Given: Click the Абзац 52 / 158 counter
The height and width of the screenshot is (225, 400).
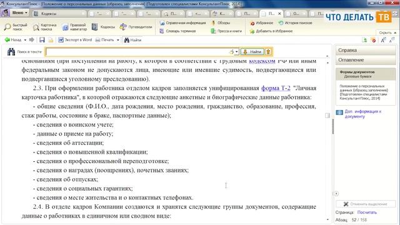Looking at the screenshot, I should [351, 219].
